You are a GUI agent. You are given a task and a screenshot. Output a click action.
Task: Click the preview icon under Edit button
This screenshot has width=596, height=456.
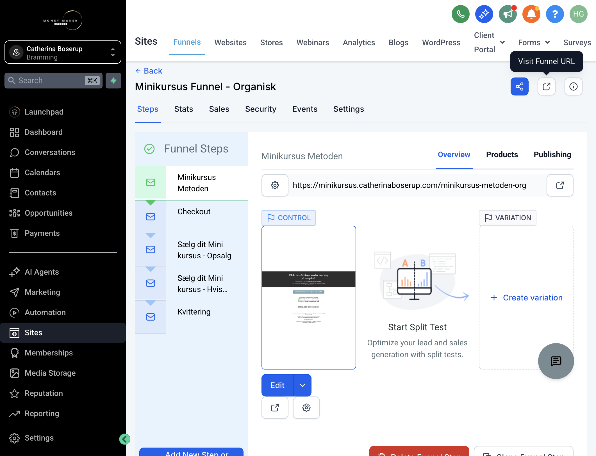(275, 408)
